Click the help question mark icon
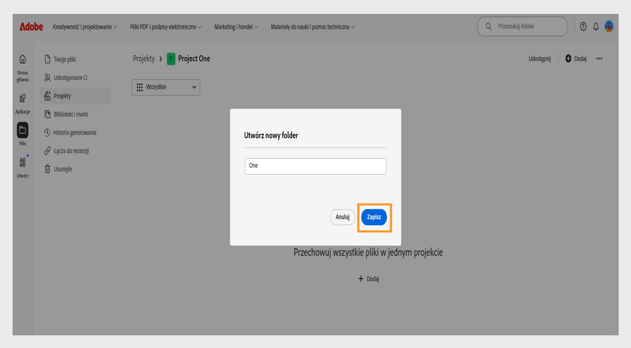This screenshot has width=631, height=348. [x=583, y=27]
